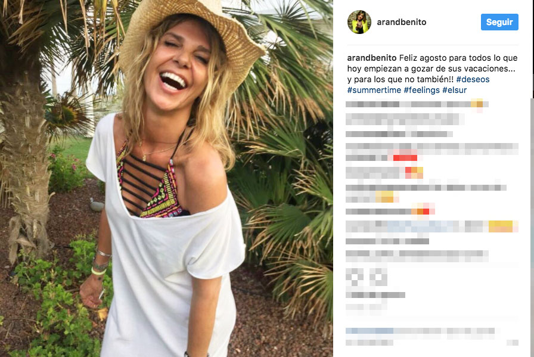Open the #deseos hashtag
Screen dimensions: 534x357
473,79
